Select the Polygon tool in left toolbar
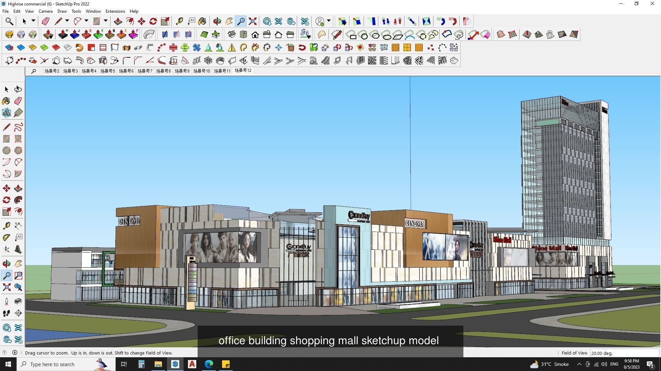 click(x=18, y=150)
